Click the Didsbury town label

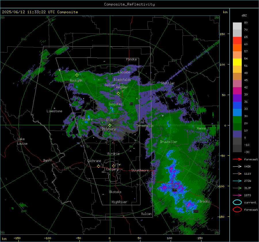click(108, 129)
